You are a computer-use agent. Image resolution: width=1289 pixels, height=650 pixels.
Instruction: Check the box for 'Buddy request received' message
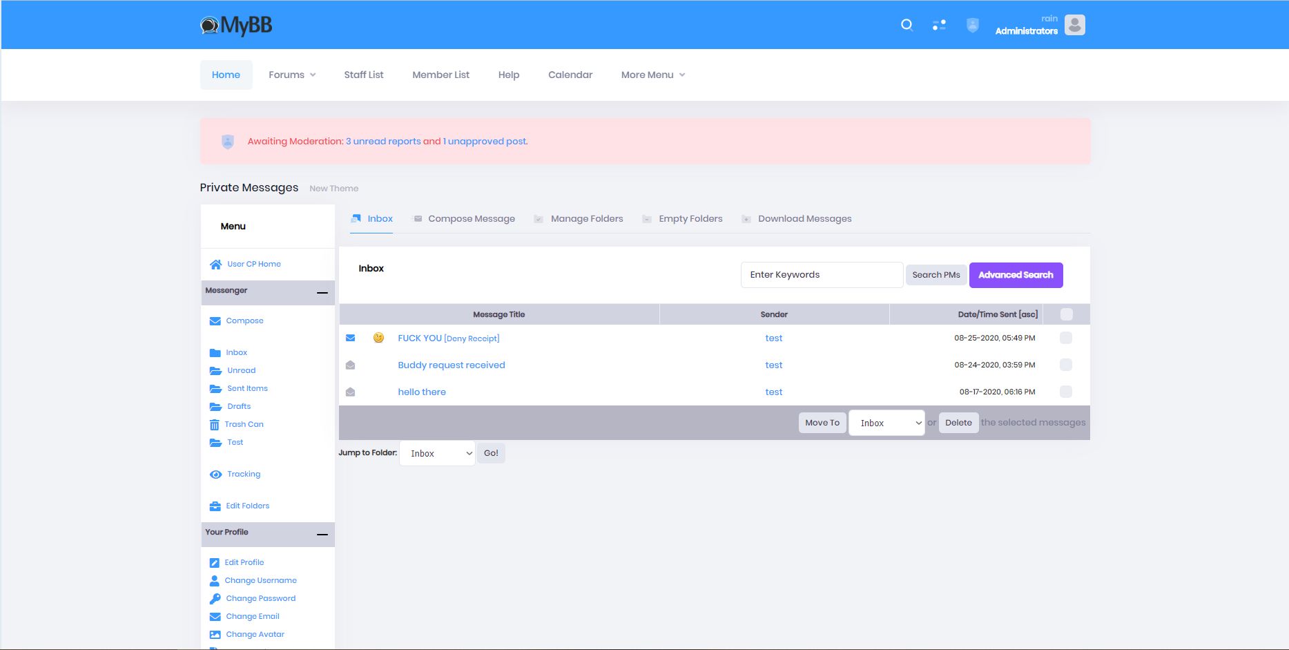point(1066,365)
